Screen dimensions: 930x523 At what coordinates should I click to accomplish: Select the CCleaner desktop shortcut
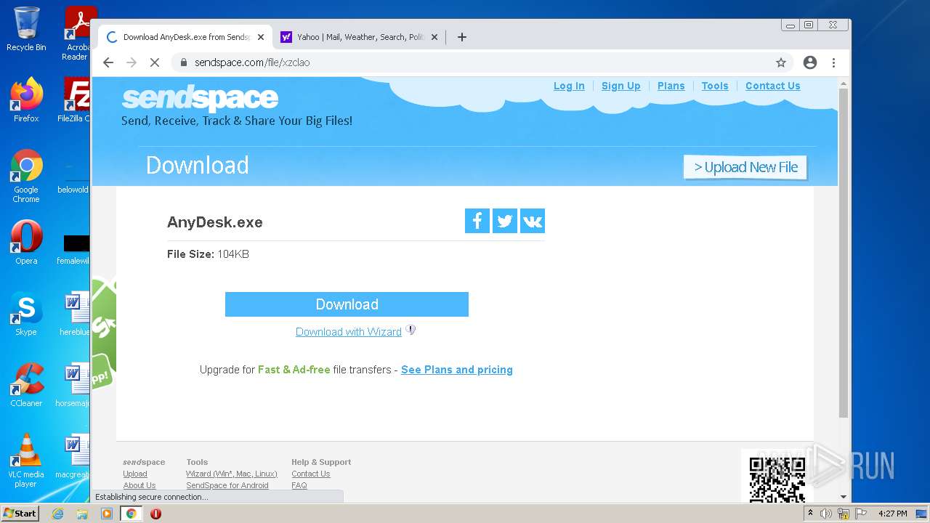click(26, 385)
